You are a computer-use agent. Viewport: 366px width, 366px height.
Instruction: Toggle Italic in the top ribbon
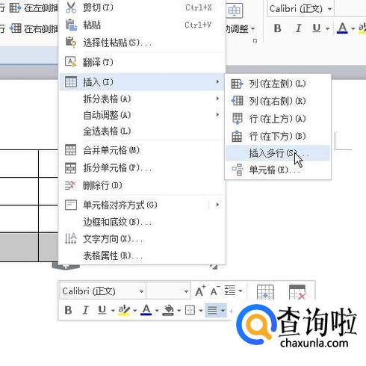click(x=298, y=28)
